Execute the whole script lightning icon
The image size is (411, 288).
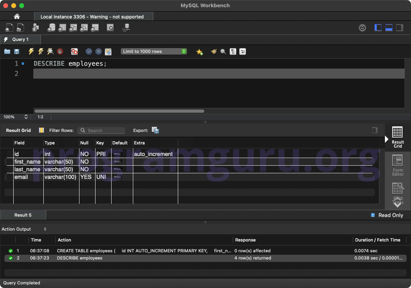[31, 51]
